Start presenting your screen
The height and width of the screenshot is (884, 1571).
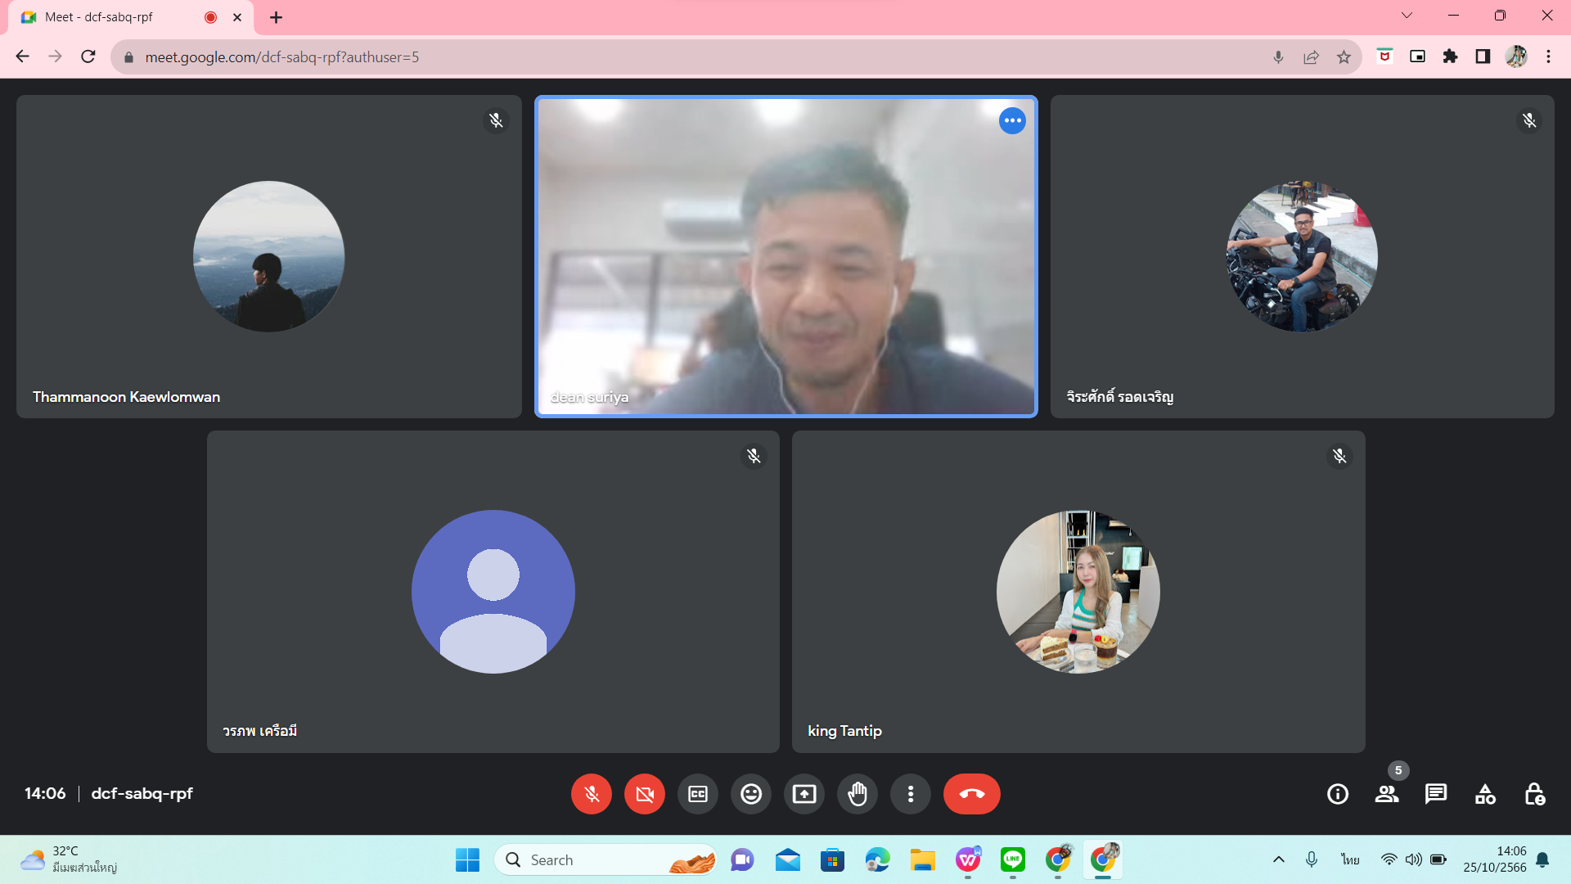pos(804,794)
